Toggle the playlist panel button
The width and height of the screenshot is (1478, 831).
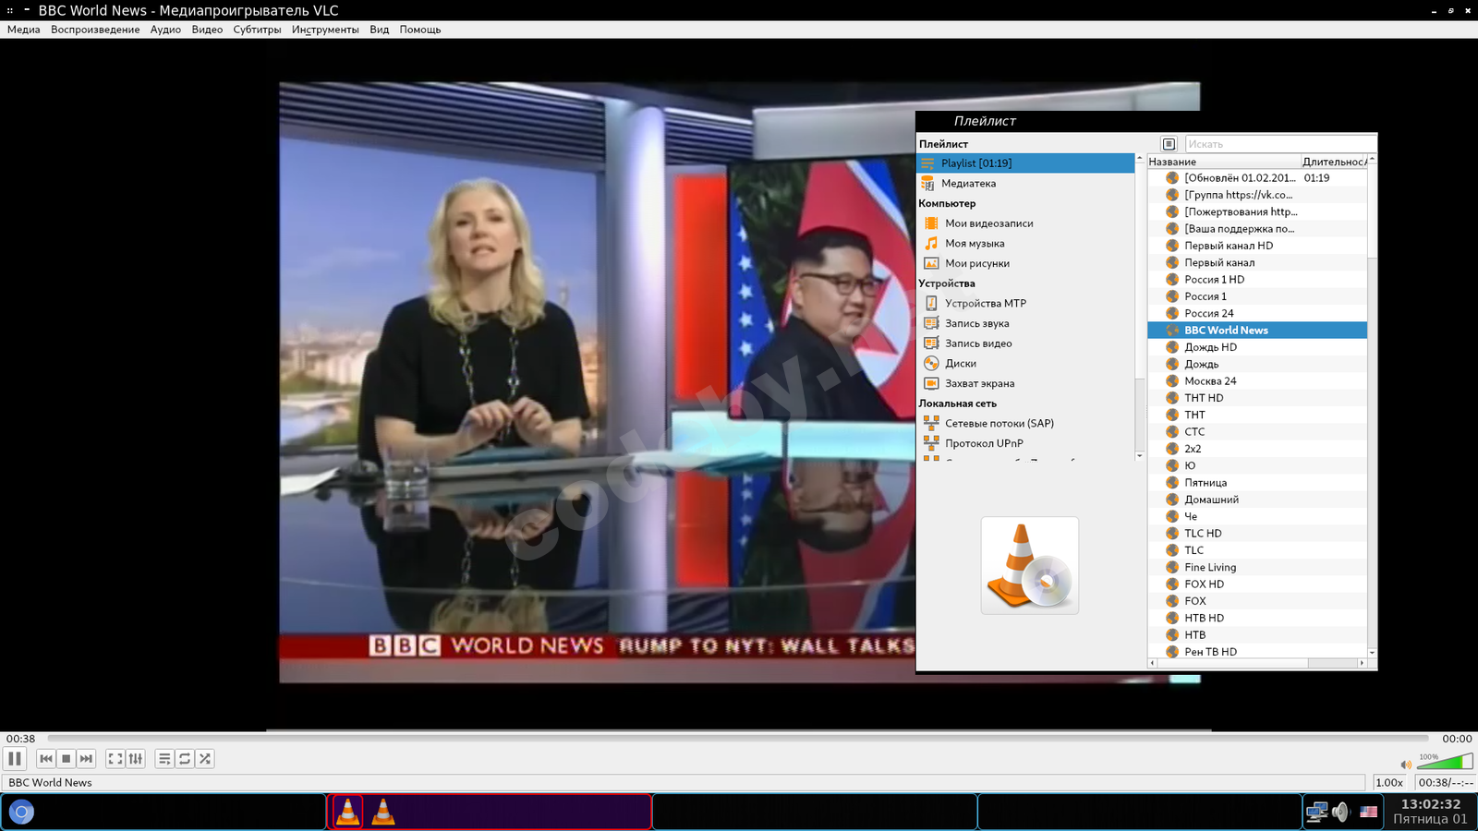coord(164,759)
